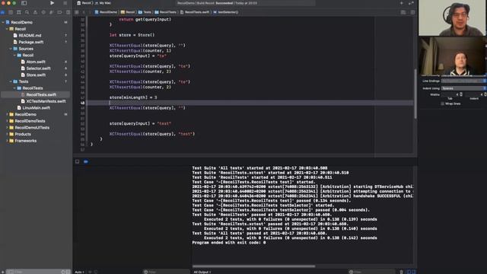The image size is (487, 274).
Task: Add a new file with plus button
Action: pos(2,272)
